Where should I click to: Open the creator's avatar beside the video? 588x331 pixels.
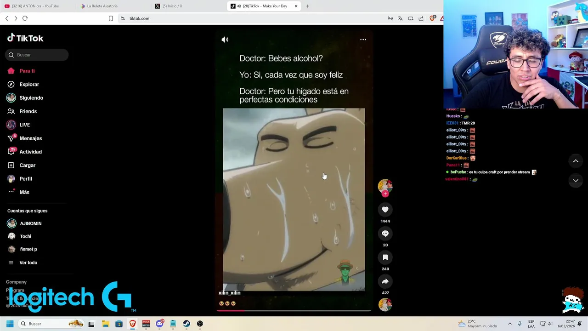pyautogui.click(x=385, y=185)
